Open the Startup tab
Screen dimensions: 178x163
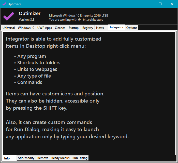tap(73, 28)
